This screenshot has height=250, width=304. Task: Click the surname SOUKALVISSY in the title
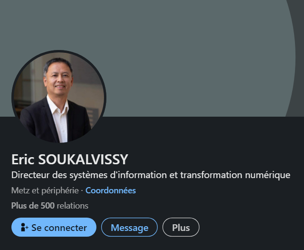83,160
